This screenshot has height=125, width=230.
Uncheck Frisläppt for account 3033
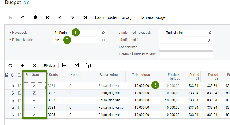pos(34,100)
